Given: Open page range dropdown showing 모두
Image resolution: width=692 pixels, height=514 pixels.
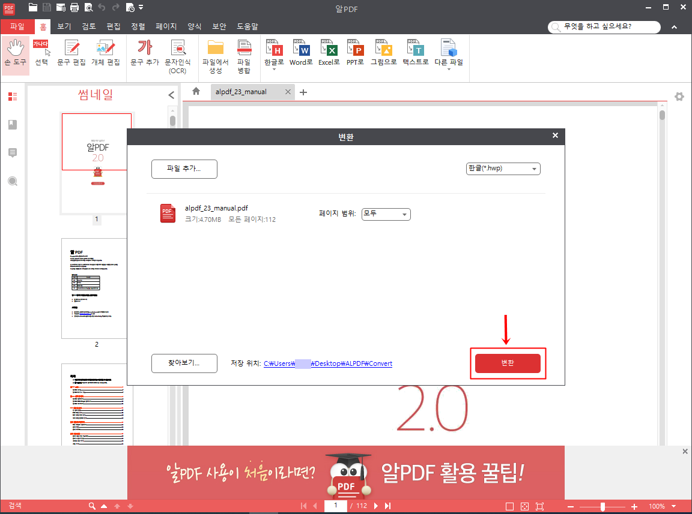Looking at the screenshot, I should point(386,214).
